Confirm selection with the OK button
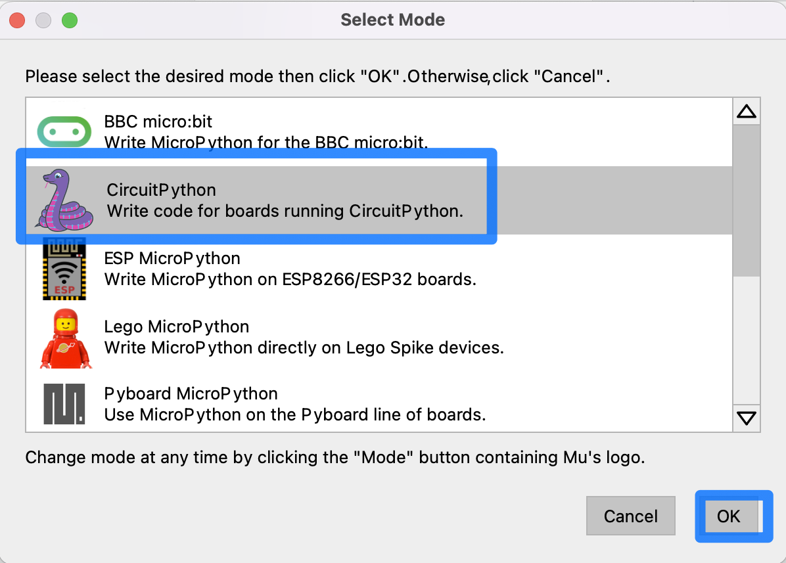This screenshot has width=786, height=563. click(728, 516)
